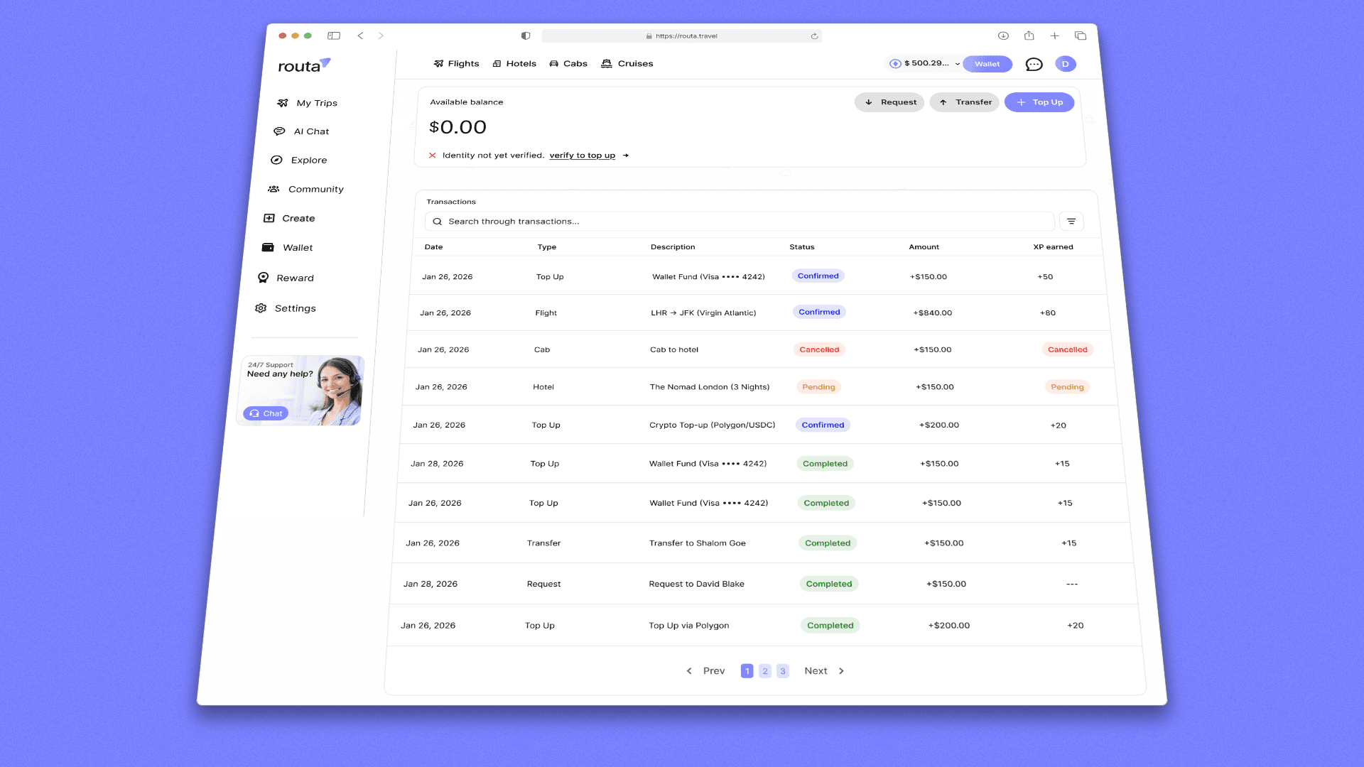Viewport: 1364px width, 767px height.
Task: Follow the verify to top up link
Action: click(582, 156)
